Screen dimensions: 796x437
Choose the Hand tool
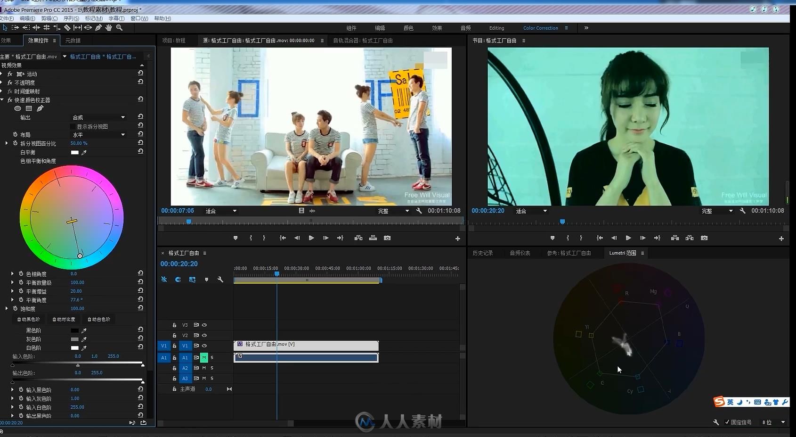pos(109,28)
